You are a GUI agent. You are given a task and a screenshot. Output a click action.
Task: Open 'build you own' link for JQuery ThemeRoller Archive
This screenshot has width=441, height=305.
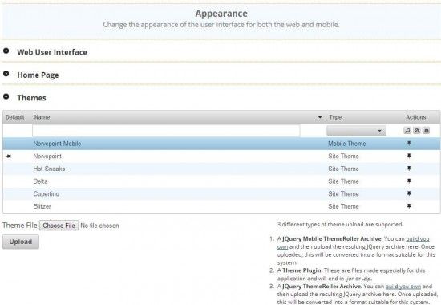403,287
